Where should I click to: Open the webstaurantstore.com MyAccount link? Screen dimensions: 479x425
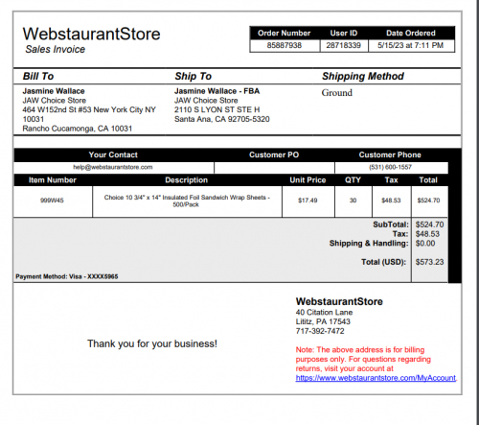pos(376,378)
